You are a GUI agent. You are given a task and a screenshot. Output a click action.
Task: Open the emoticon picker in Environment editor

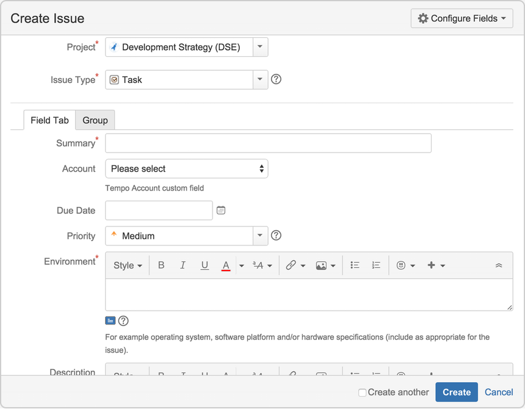click(x=405, y=266)
